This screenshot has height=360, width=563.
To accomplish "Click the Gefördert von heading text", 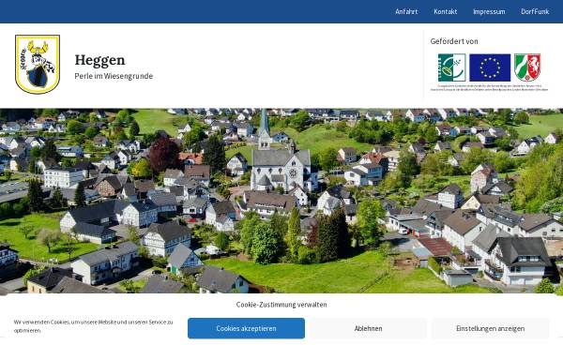I will (454, 41).
